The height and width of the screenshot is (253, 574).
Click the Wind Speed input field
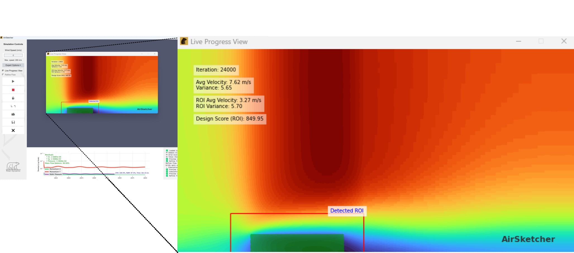point(13,55)
